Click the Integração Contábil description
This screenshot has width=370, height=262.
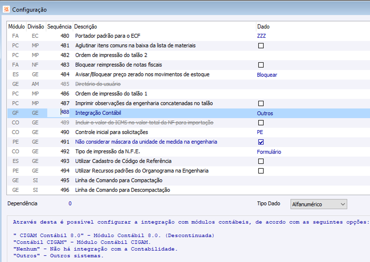pos(98,113)
